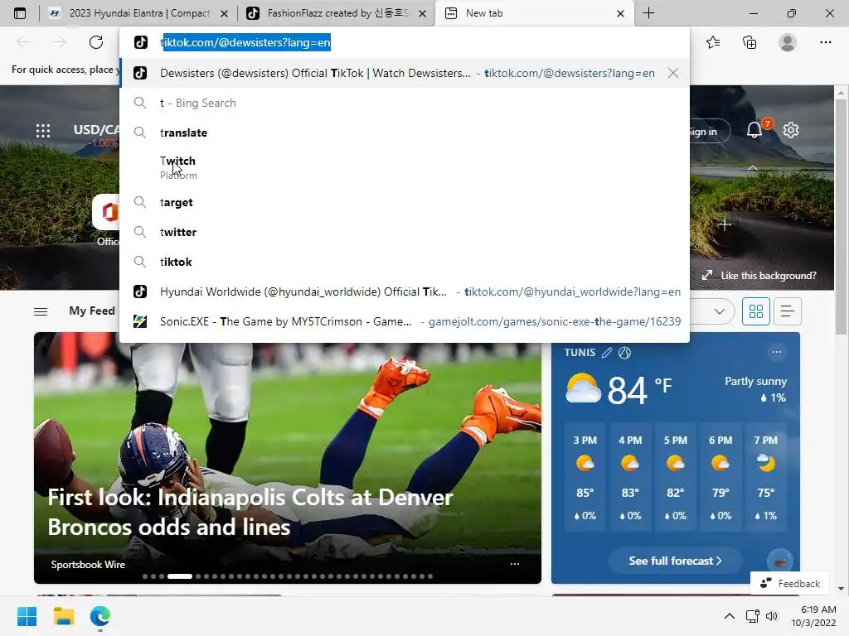The image size is (849, 636).
Task: Click See full forecast button
Action: click(675, 561)
